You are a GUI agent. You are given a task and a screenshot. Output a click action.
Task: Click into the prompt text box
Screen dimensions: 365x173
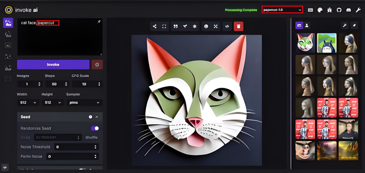60,37
